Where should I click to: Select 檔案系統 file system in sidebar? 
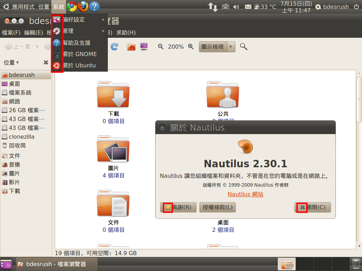26,93
